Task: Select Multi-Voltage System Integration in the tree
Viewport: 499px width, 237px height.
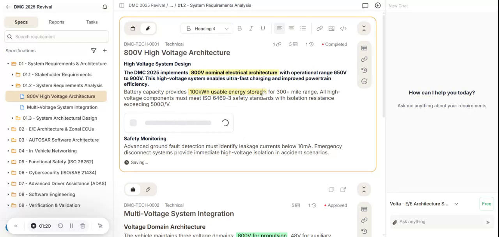Action: click(x=62, y=107)
